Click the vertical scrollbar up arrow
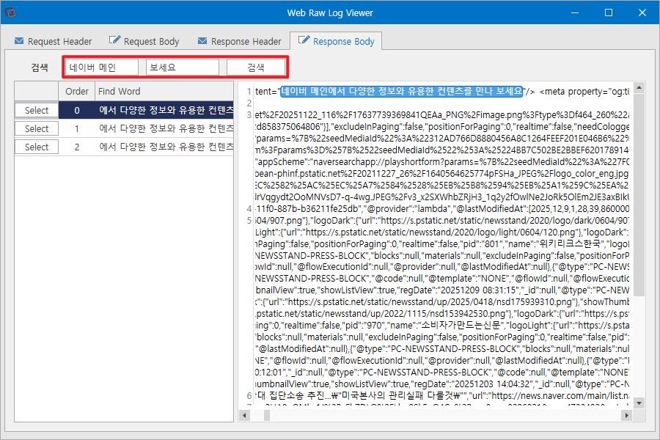Viewport: 660px width, 440px height. [639, 88]
